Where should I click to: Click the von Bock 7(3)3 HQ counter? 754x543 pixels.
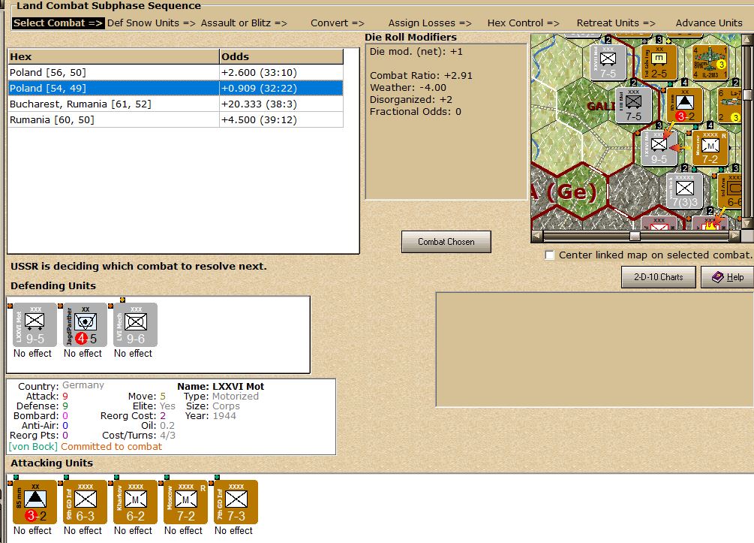[685, 191]
